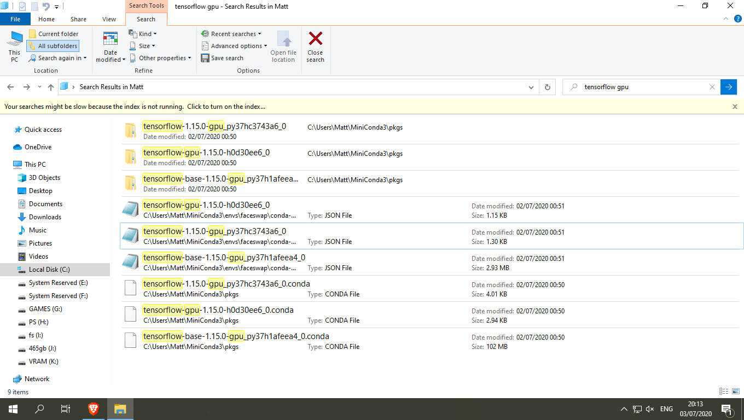Open the Date modified filter

111,46
